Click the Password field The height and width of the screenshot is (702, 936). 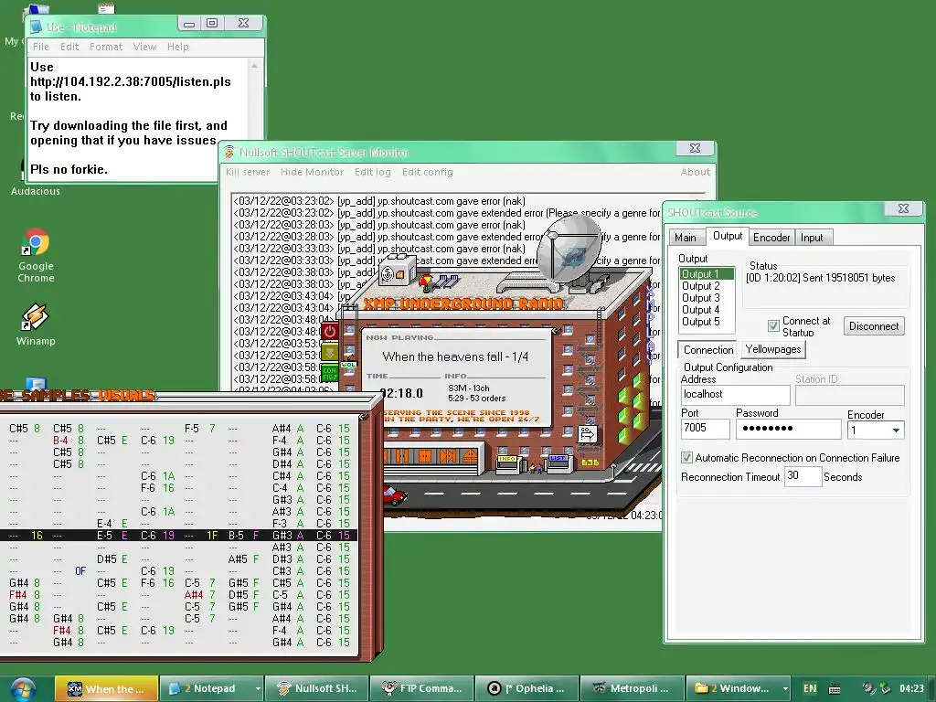point(788,429)
